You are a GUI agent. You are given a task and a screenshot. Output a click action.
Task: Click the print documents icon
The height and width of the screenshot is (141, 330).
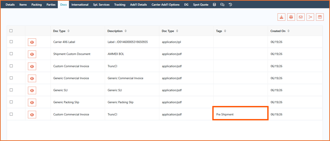point(291,17)
